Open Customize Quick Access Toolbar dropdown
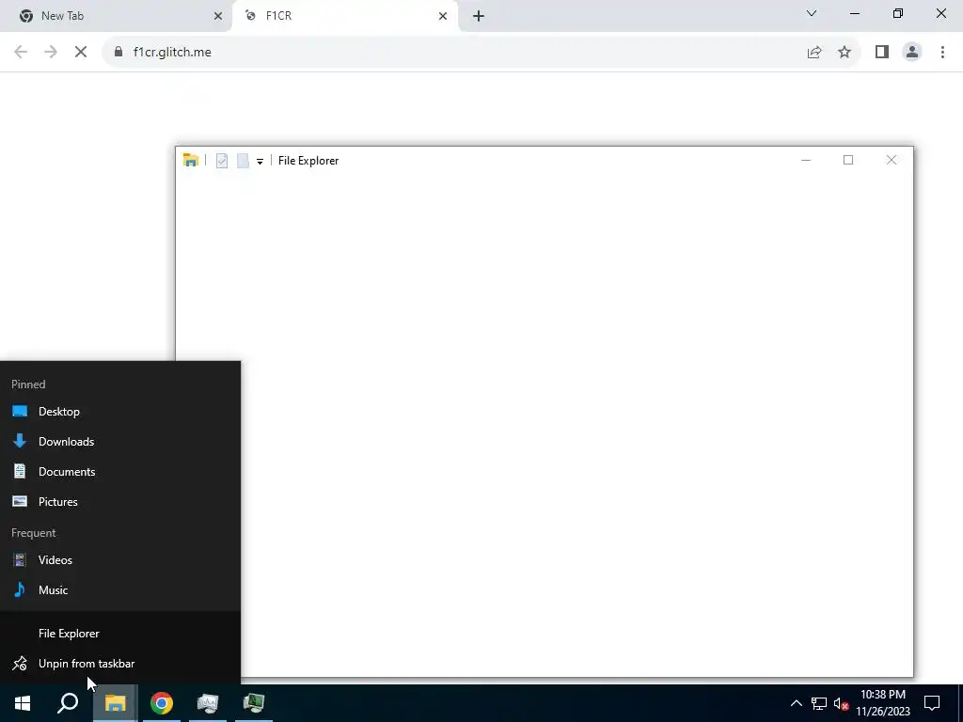This screenshot has width=963, height=722. [x=260, y=162]
